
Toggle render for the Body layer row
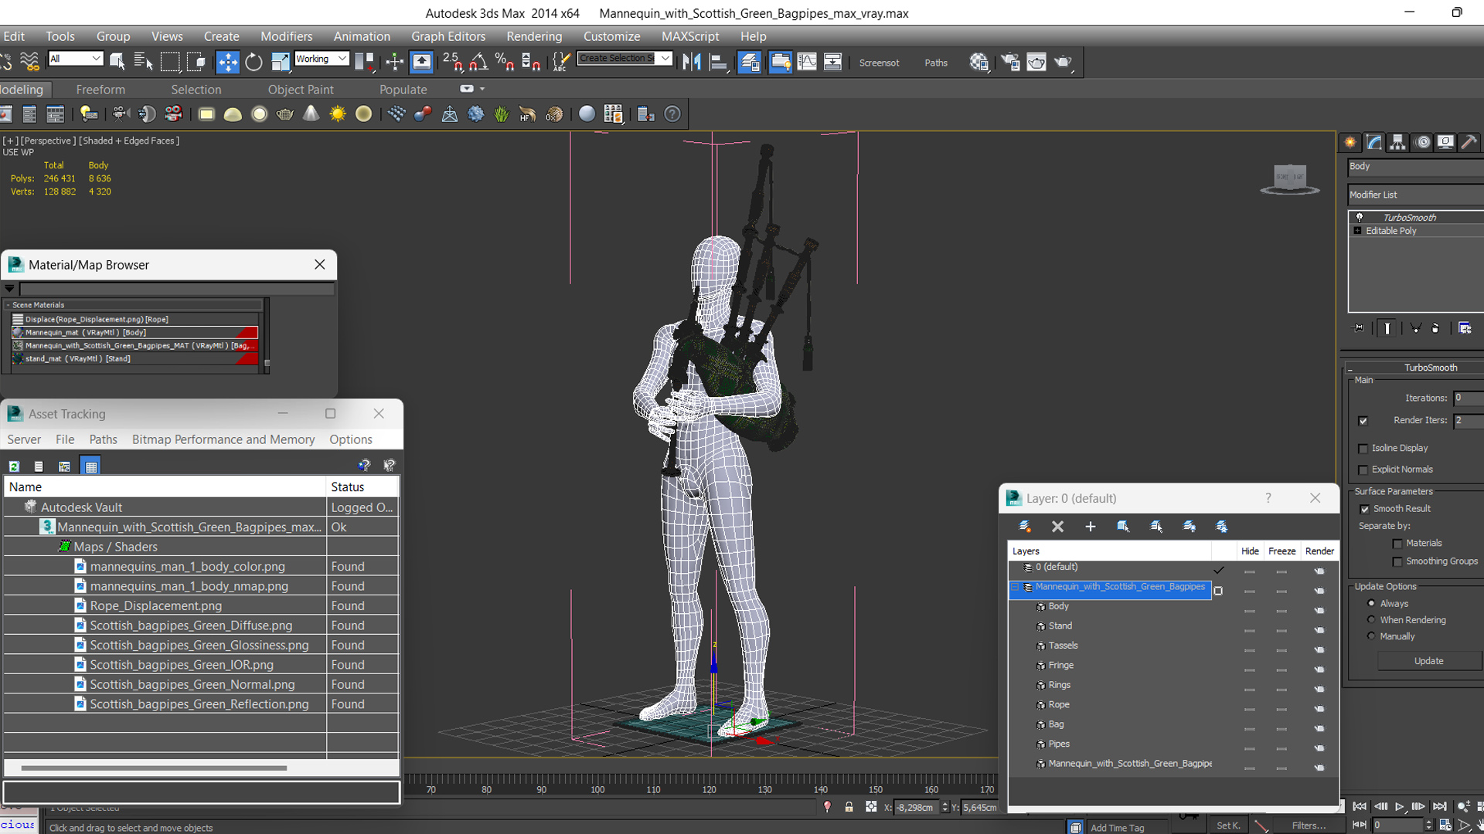[x=1319, y=610]
